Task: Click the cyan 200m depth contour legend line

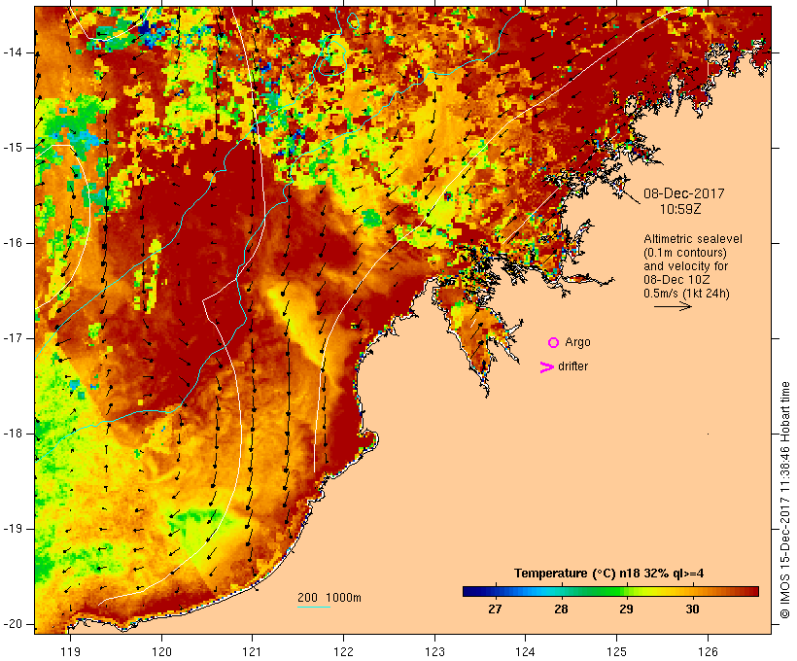Action: pyautogui.click(x=314, y=607)
